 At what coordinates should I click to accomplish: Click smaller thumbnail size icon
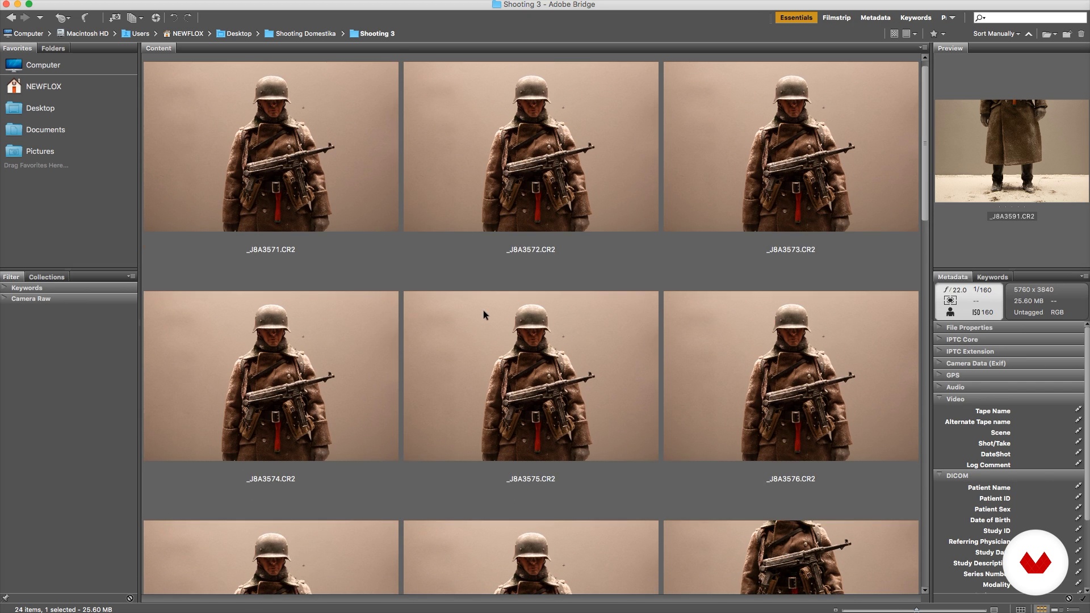coord(835,610)
